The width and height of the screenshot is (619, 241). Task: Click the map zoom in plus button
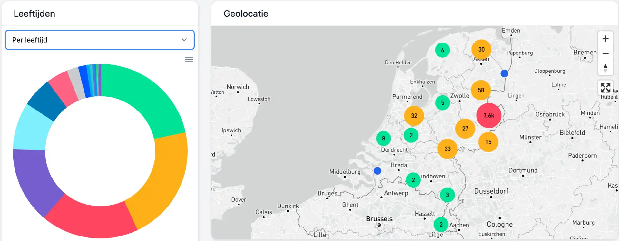point(605,39)
